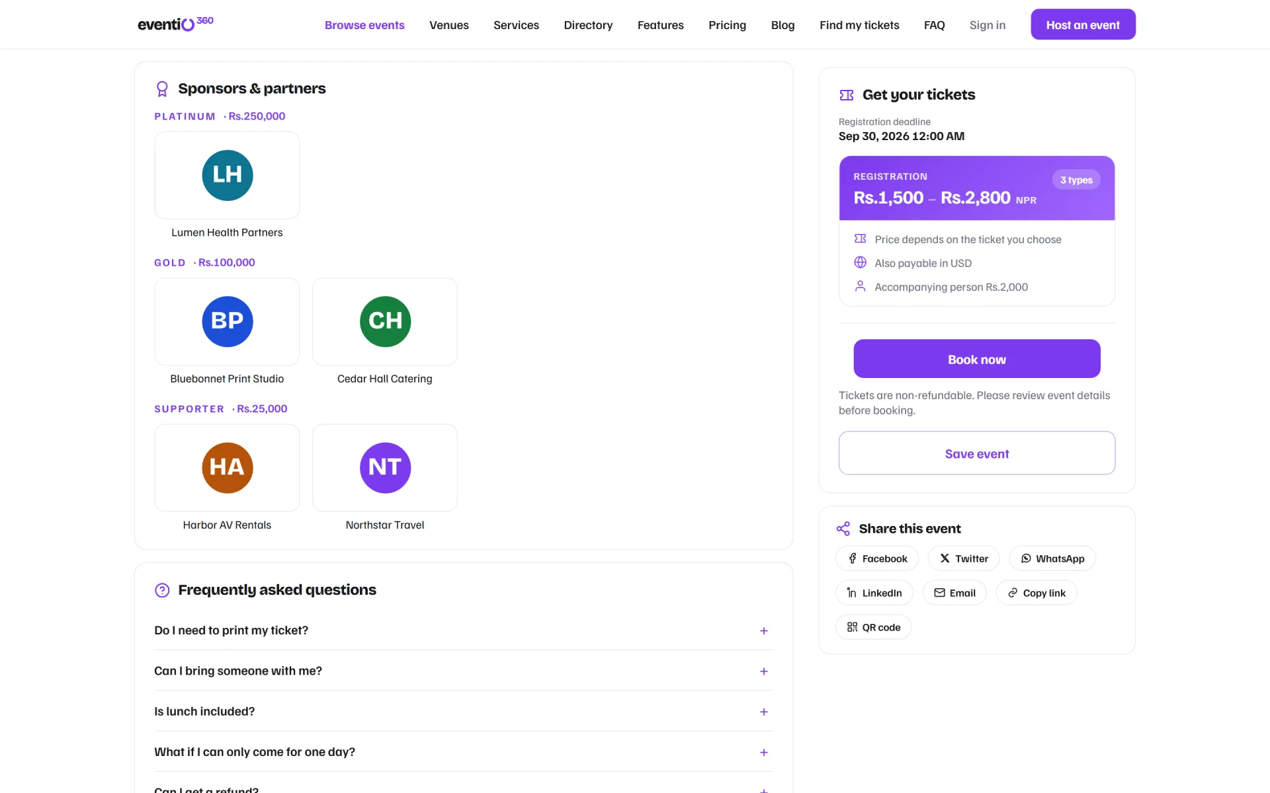Open the Services menu item
Image resolution: width=1270 pixels, height=793 pixels.
516,25
